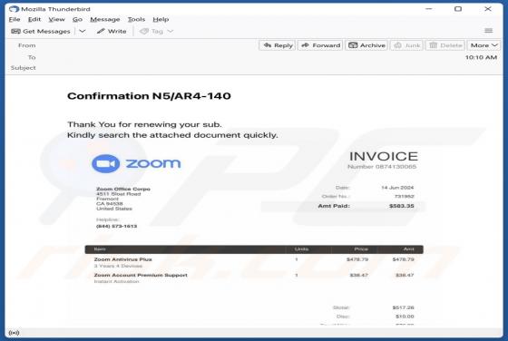Click the Zoom logo in the invoice
This screenshot has width=508, height=341.
pyautogui.click(x=136, y=163)
